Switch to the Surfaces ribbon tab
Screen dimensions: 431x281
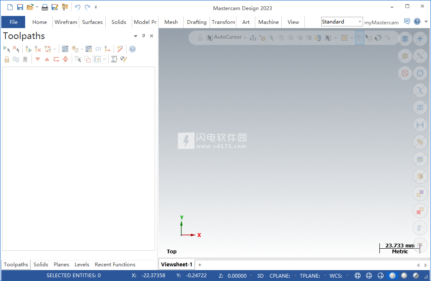point(92,22)
